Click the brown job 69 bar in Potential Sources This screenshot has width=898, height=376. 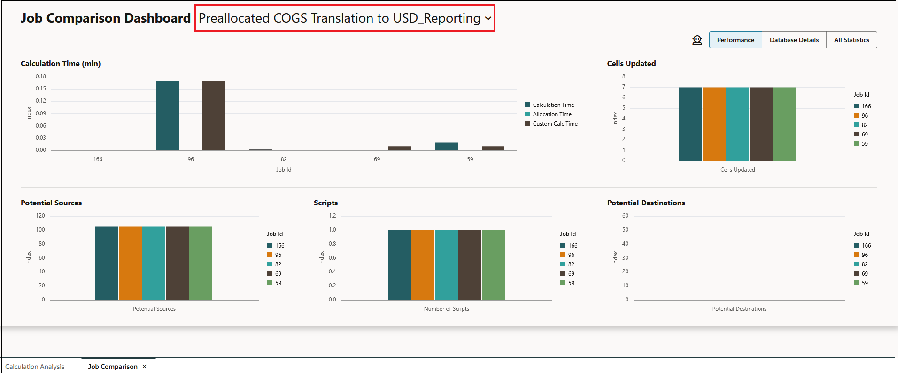[x=177, y=263]
